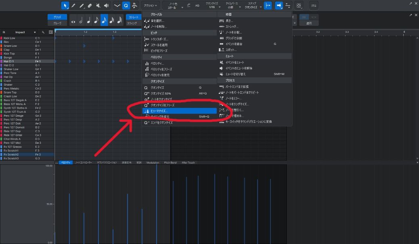Image resolution: width=419 pixels, height=244 pixels.
Task: Toggle the Q quantize button in toolbar
Action: pyautogui.click(x=126, y=6)
